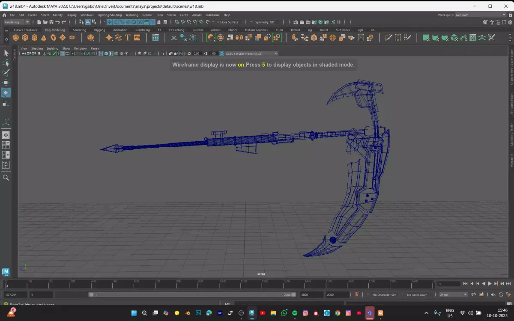Click the polygon Type text tool icon

(x=128, y=38)
